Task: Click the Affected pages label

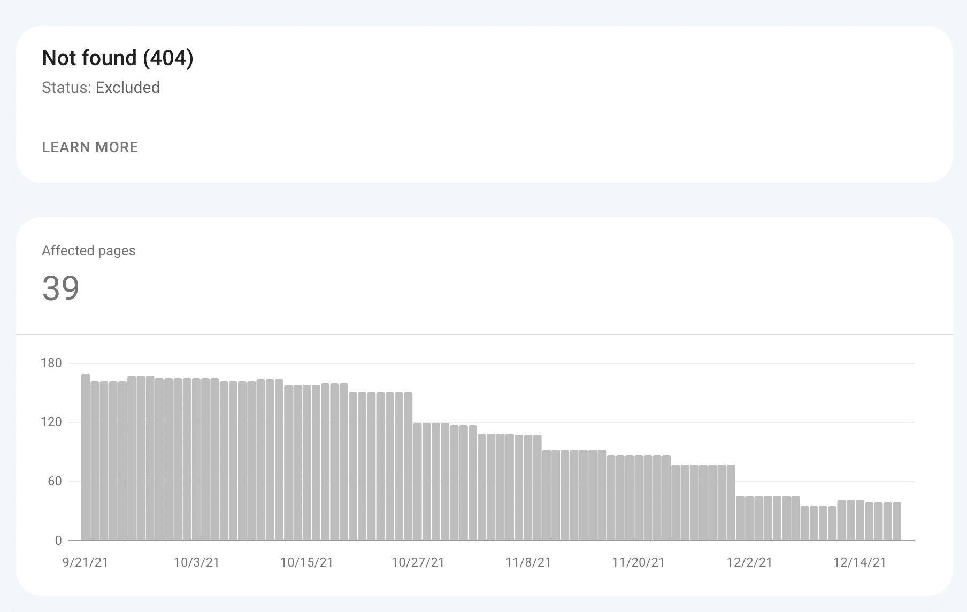Action: (88, 250)
